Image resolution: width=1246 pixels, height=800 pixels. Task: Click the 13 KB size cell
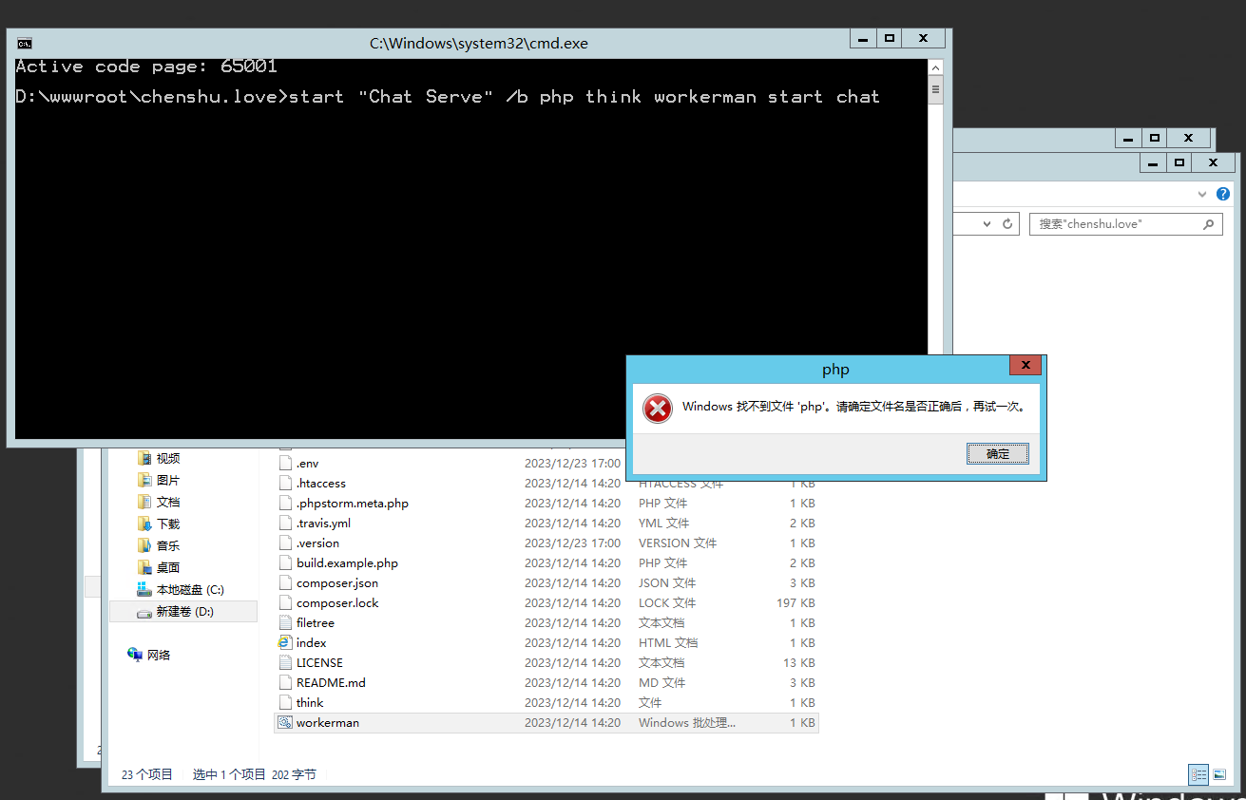point(799,663)
